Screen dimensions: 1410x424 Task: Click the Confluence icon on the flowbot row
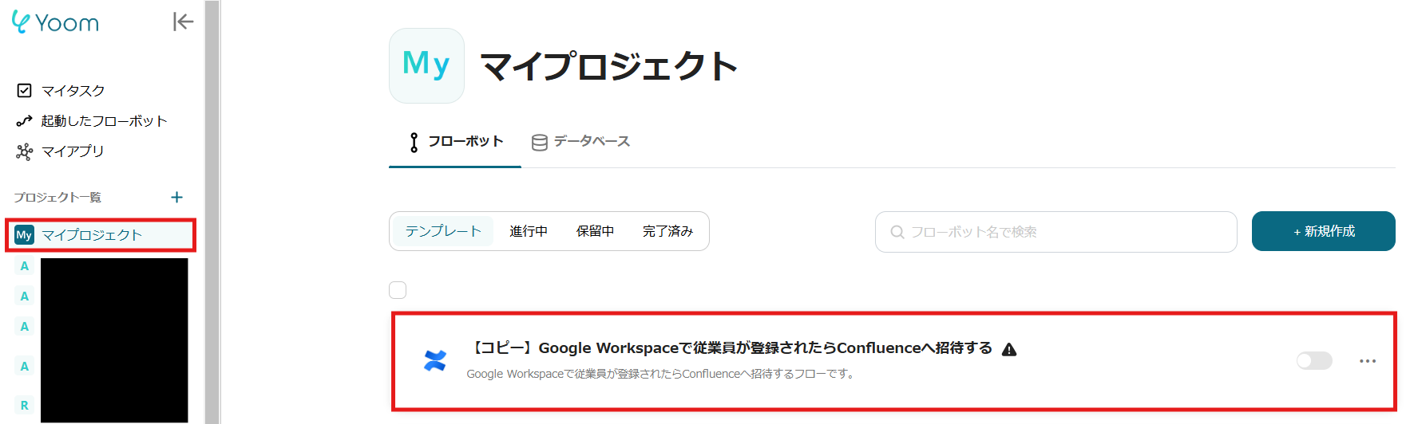[x=435, y=361]
